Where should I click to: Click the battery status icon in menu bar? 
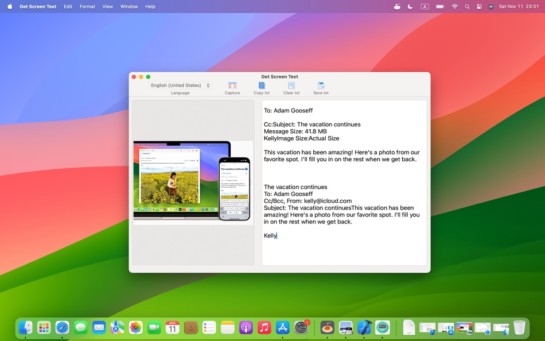click(439, 6)
